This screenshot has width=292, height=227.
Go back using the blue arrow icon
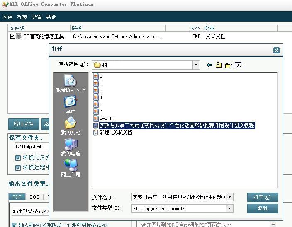click(209, 65)
